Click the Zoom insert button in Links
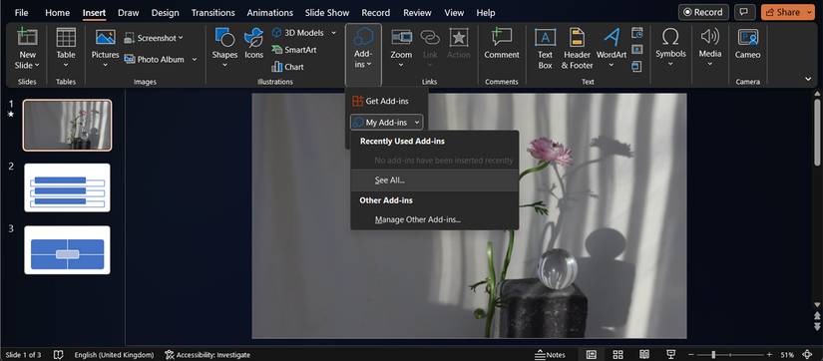Screen dimensions: 823x361 pos(402,48)
